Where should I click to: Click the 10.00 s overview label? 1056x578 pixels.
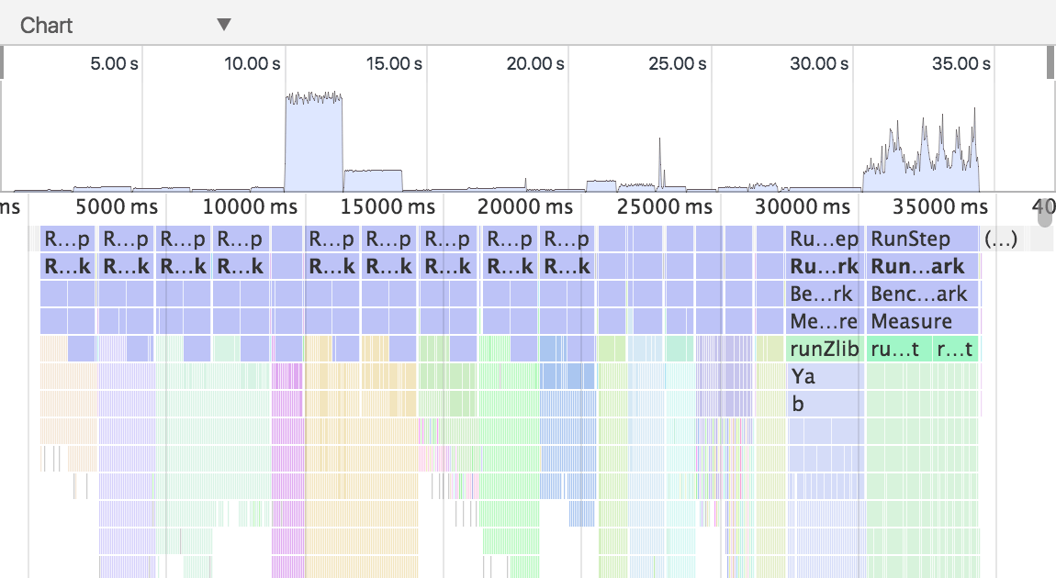tap(253, 64)
